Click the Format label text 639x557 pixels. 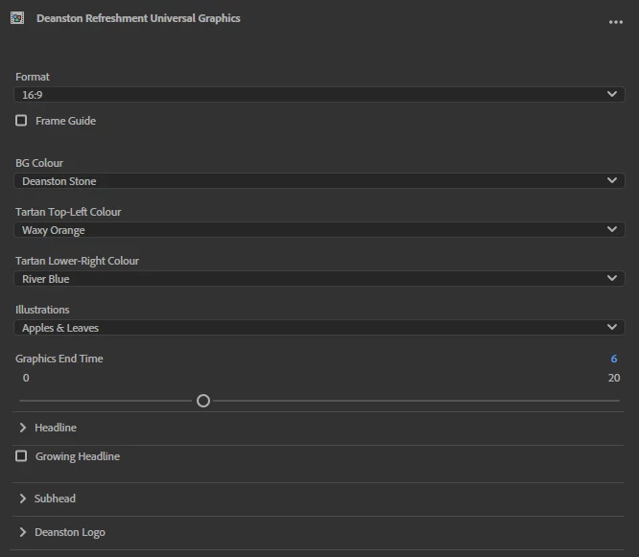(33, 77)
